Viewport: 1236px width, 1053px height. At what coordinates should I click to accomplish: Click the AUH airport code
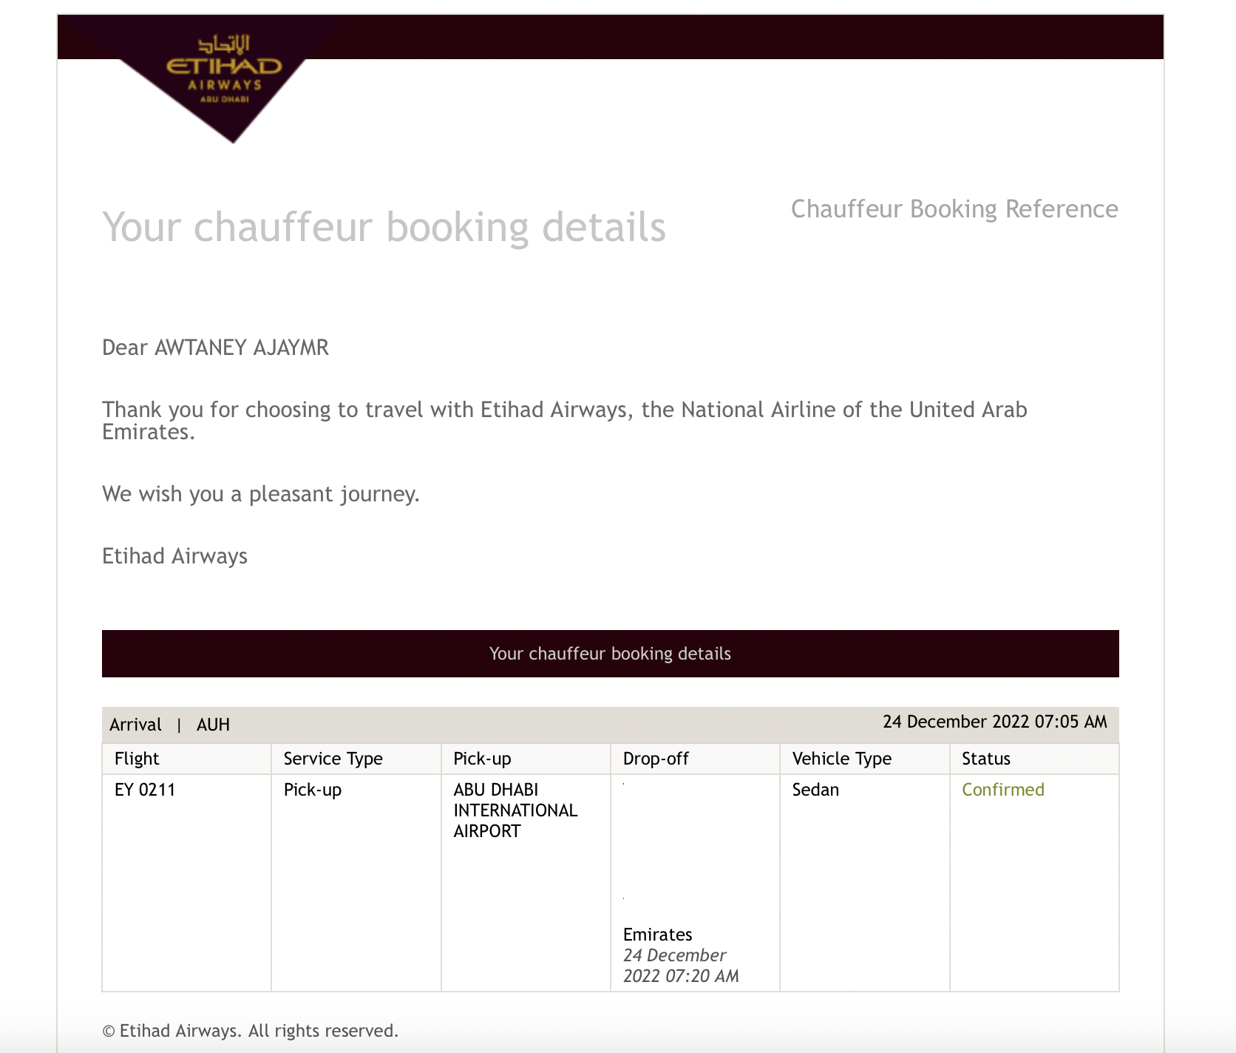[213, 725]
